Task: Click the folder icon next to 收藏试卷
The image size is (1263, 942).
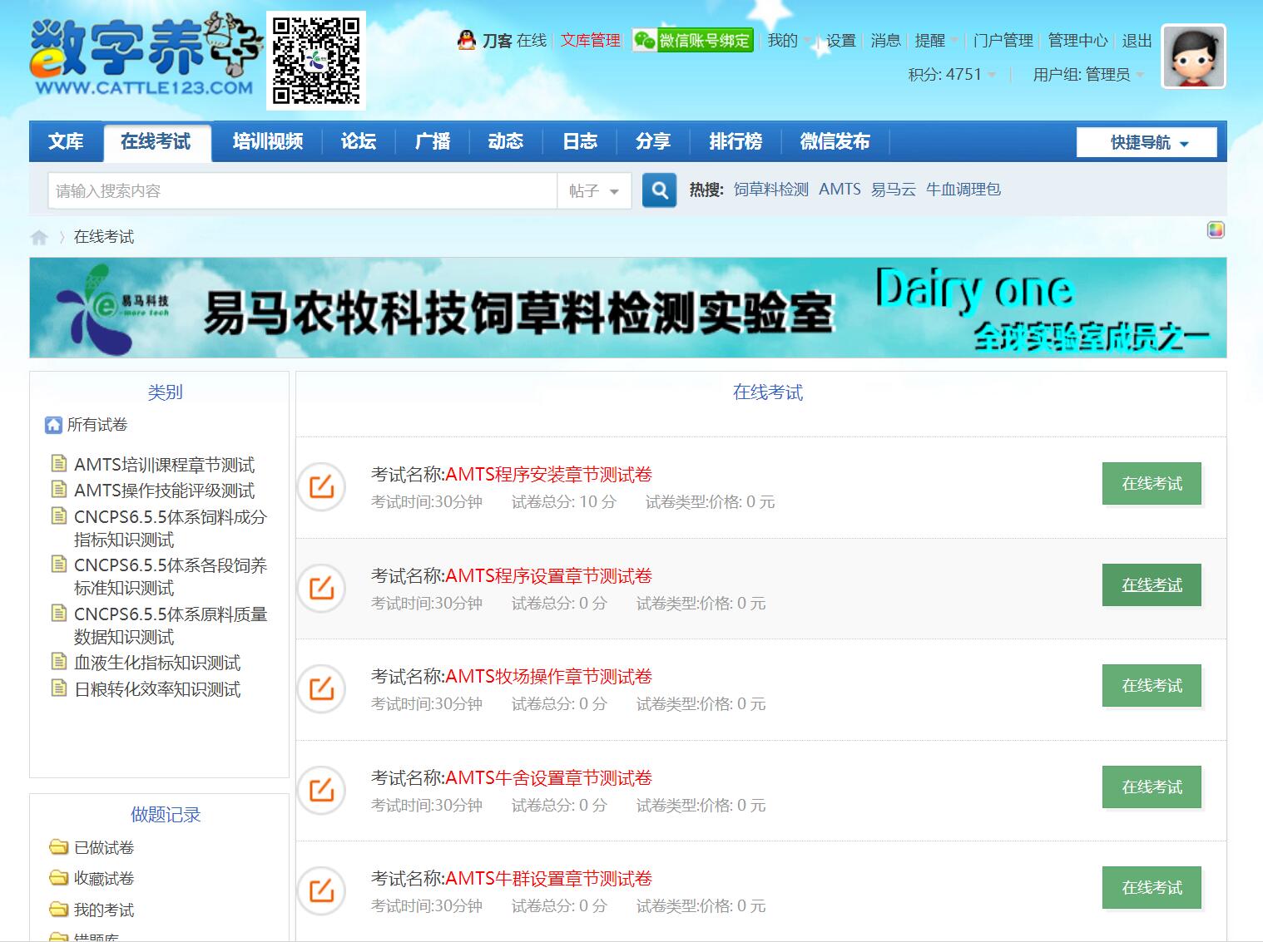Action: (x=58, y=878)
